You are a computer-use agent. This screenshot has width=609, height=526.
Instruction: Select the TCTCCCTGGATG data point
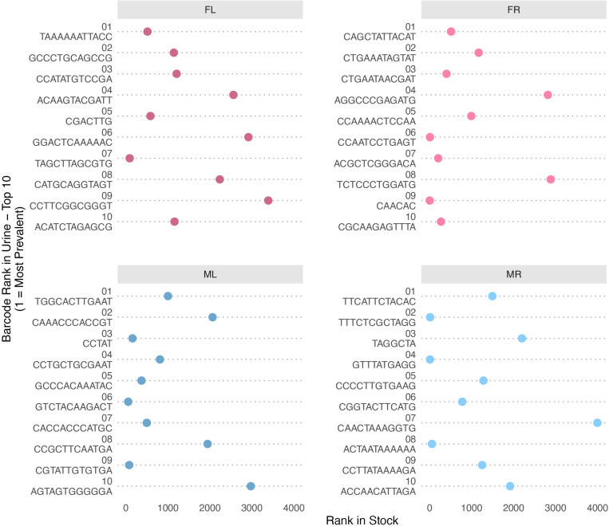(x=551, y=179)
